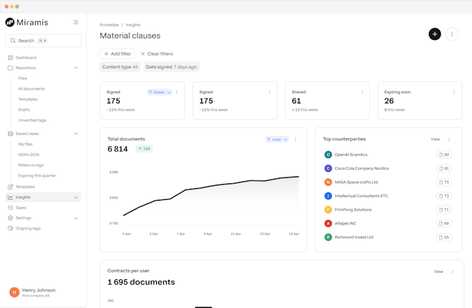472x308 pixels.
Task: Click the 71 documents count badge
Action: (x=444, y=209)
